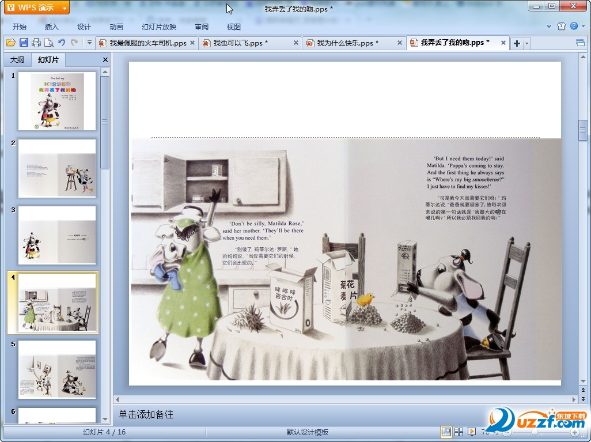Image resolution: width=591 pixels, height=442 pixels.
Task: Click the window list icon at tab bar right
Action: coord(580,43)
